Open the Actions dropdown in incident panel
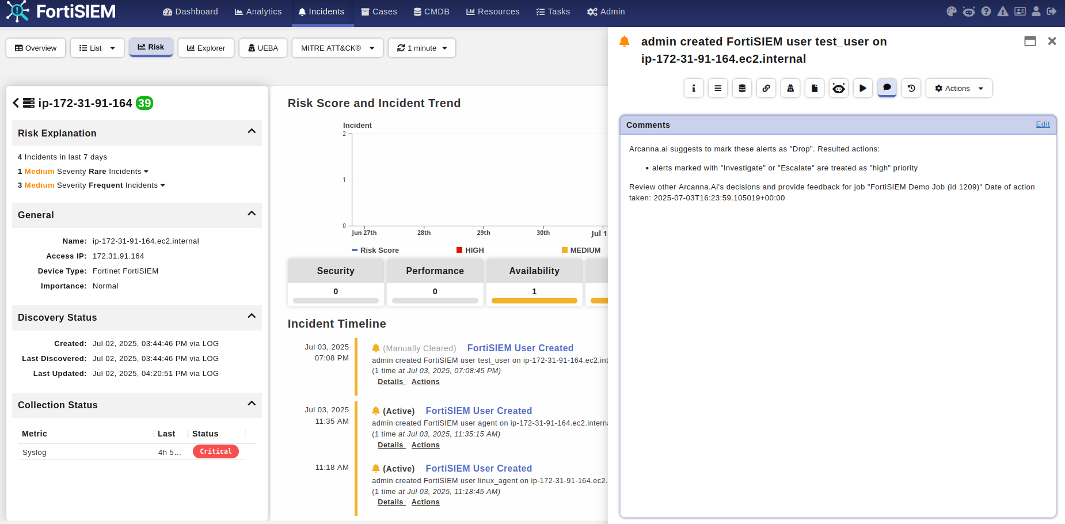 click(x=959, y=88)
